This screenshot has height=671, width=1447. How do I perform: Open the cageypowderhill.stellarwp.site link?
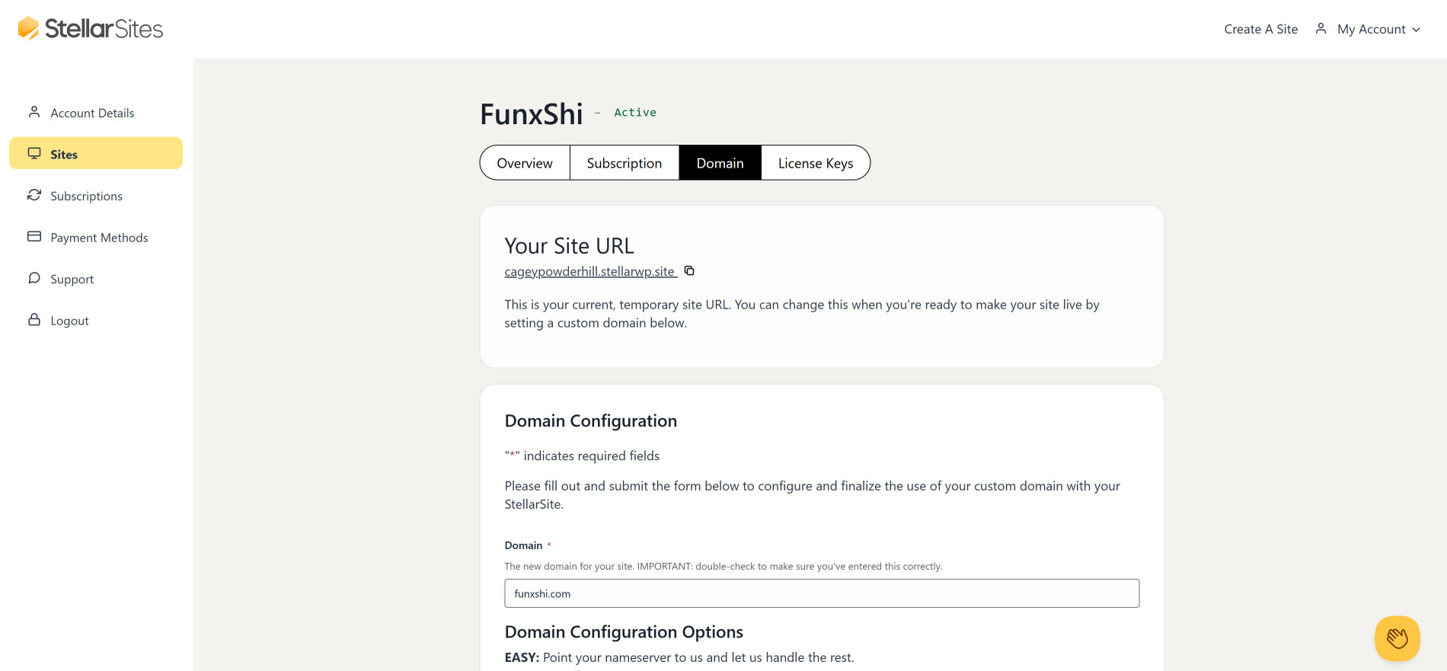pyautogui.click(x=590, y=271)
